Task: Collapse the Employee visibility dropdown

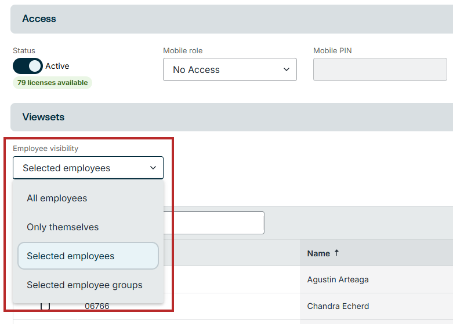Action: pos(88,168)
